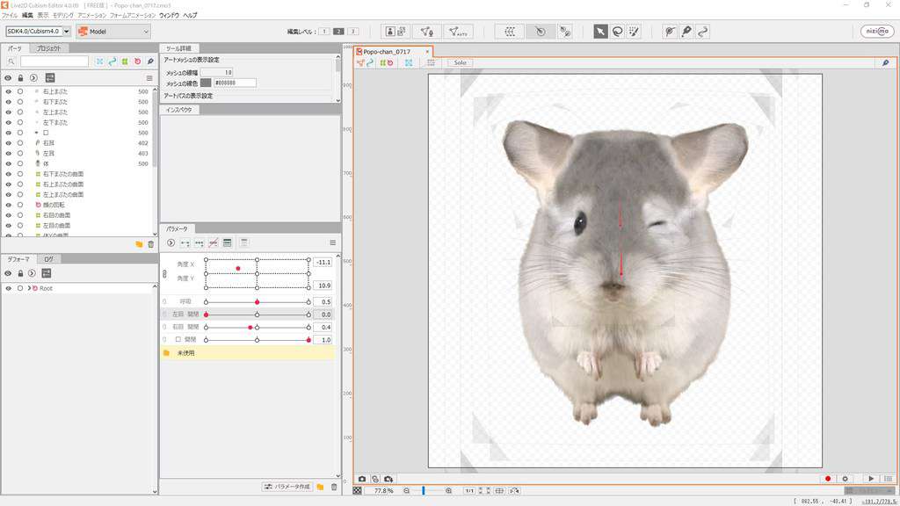The image size is (900, 506).
Task: Delete parameter with trash icon
Action: coord(334,487)
